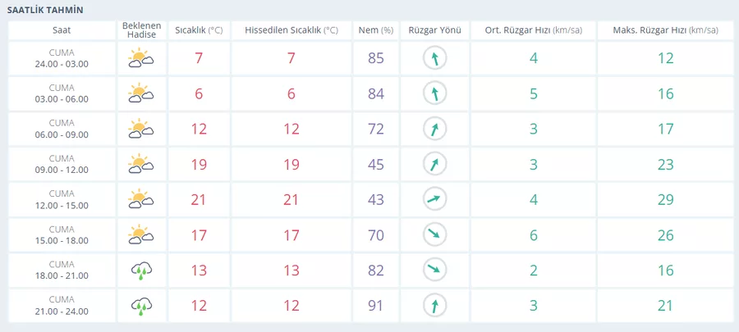This screenshot has width=739, height=332.
Task: Click the wind direction arrow for 03.00 - 06.00
Action: point(434,93)
